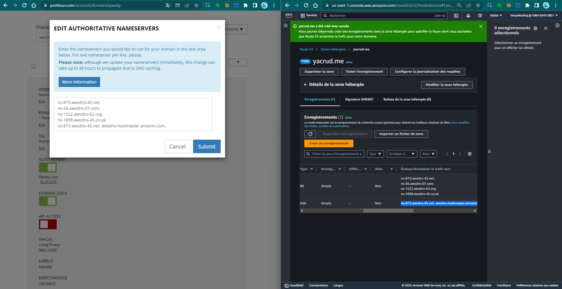
Task: Toggle the API Access switch
Action: 48,224
